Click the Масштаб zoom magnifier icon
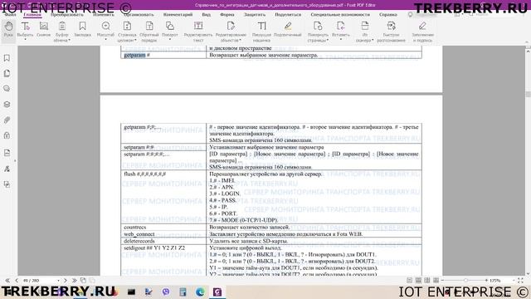Viewport: 531px width, 299px height. coord(105,27)
